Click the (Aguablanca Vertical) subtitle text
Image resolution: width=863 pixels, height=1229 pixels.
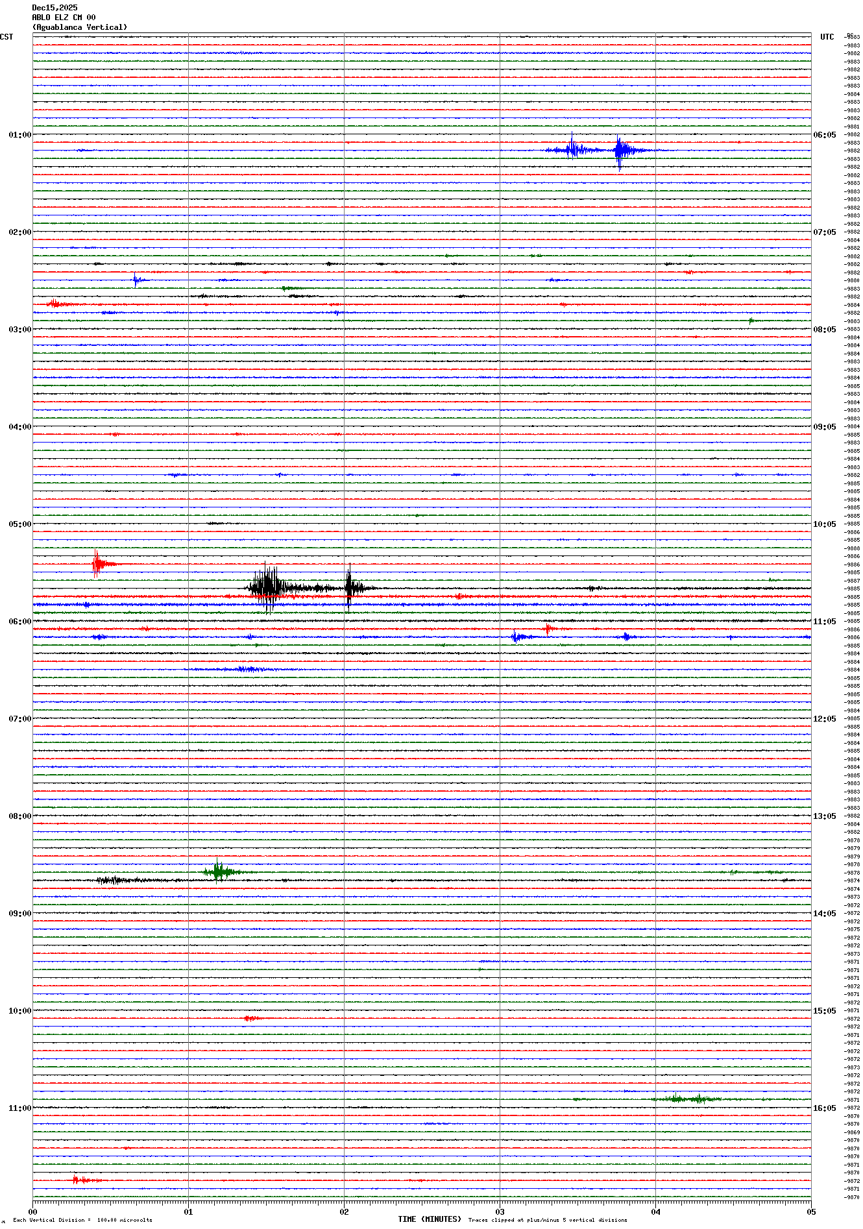pos(79,27)
